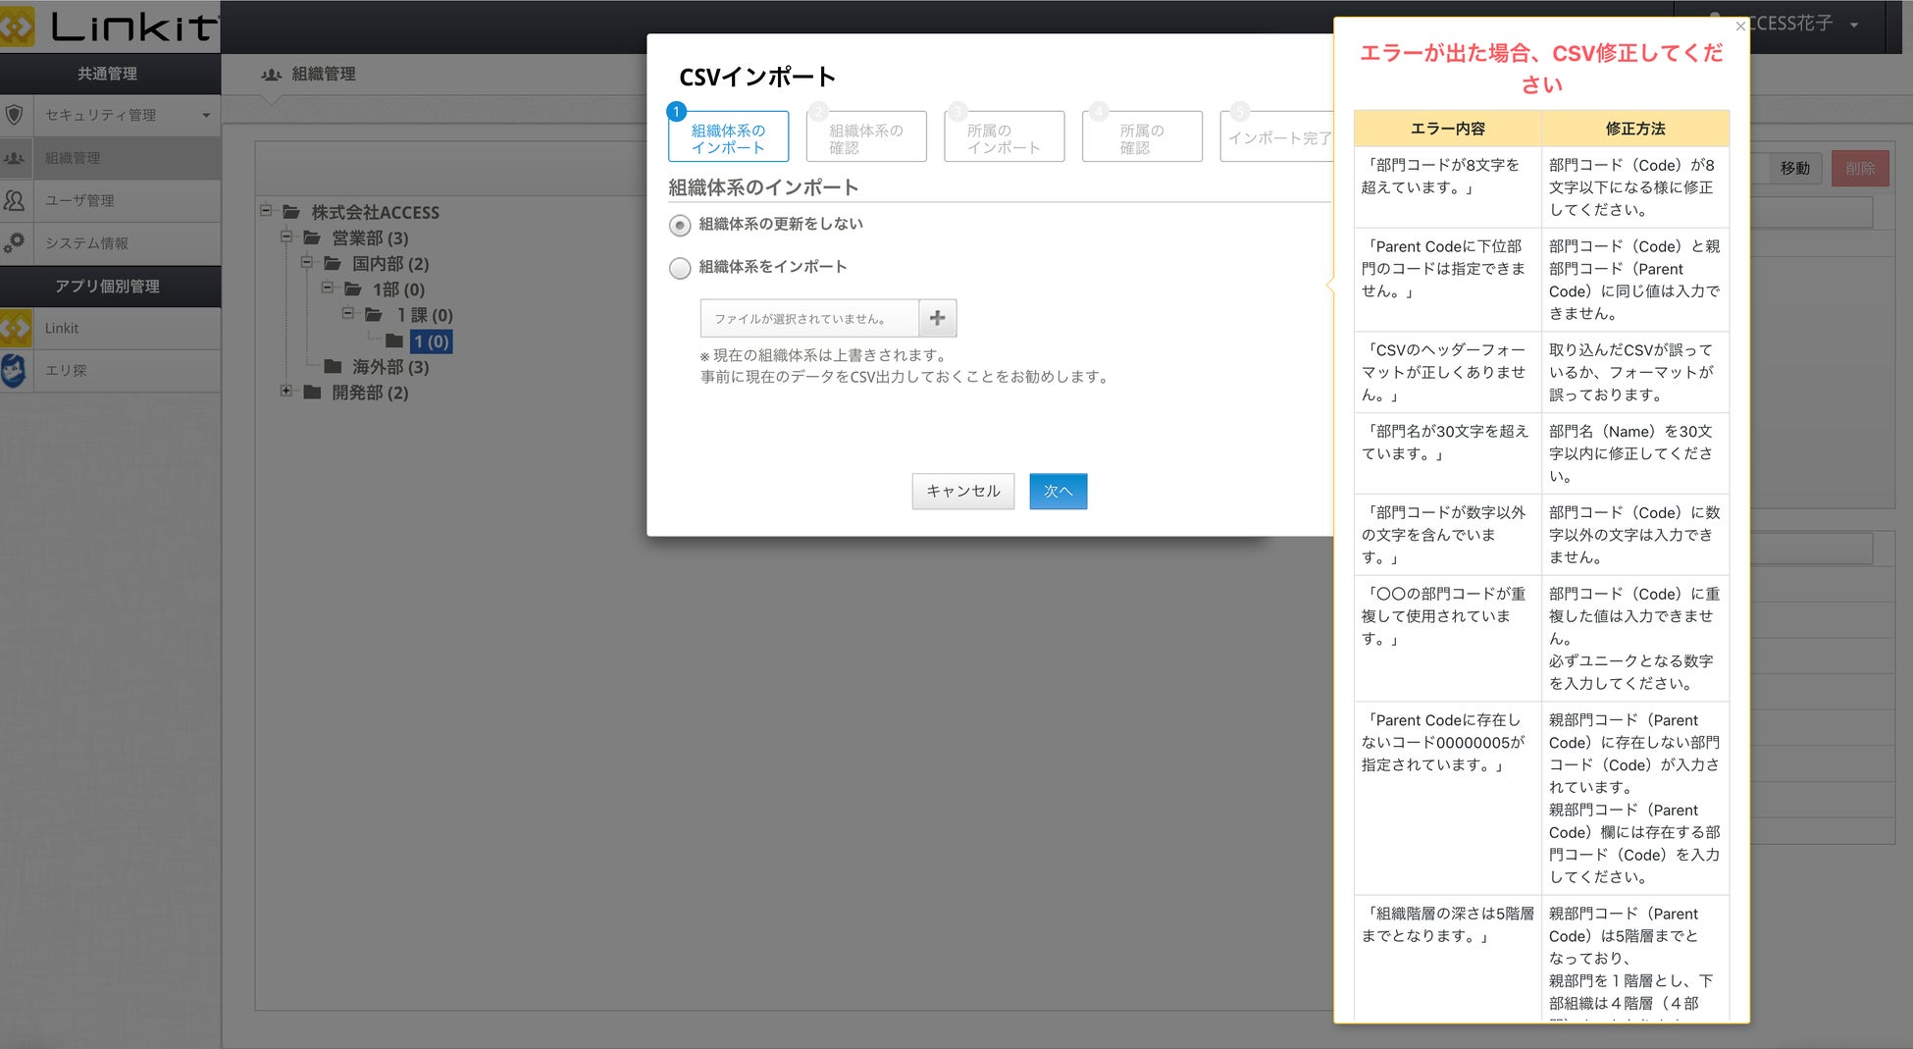Viewport: 1913px width, 1049px height.
Task: Expand the 開発部 (2) tree node
Action: click(285, 391)
